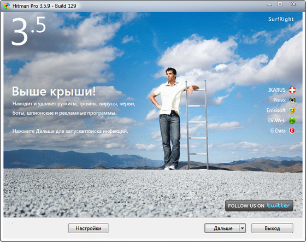Click the Hitman Pro title bar icon
Viewport: 306px width, 242px height.
pos(7,6)
